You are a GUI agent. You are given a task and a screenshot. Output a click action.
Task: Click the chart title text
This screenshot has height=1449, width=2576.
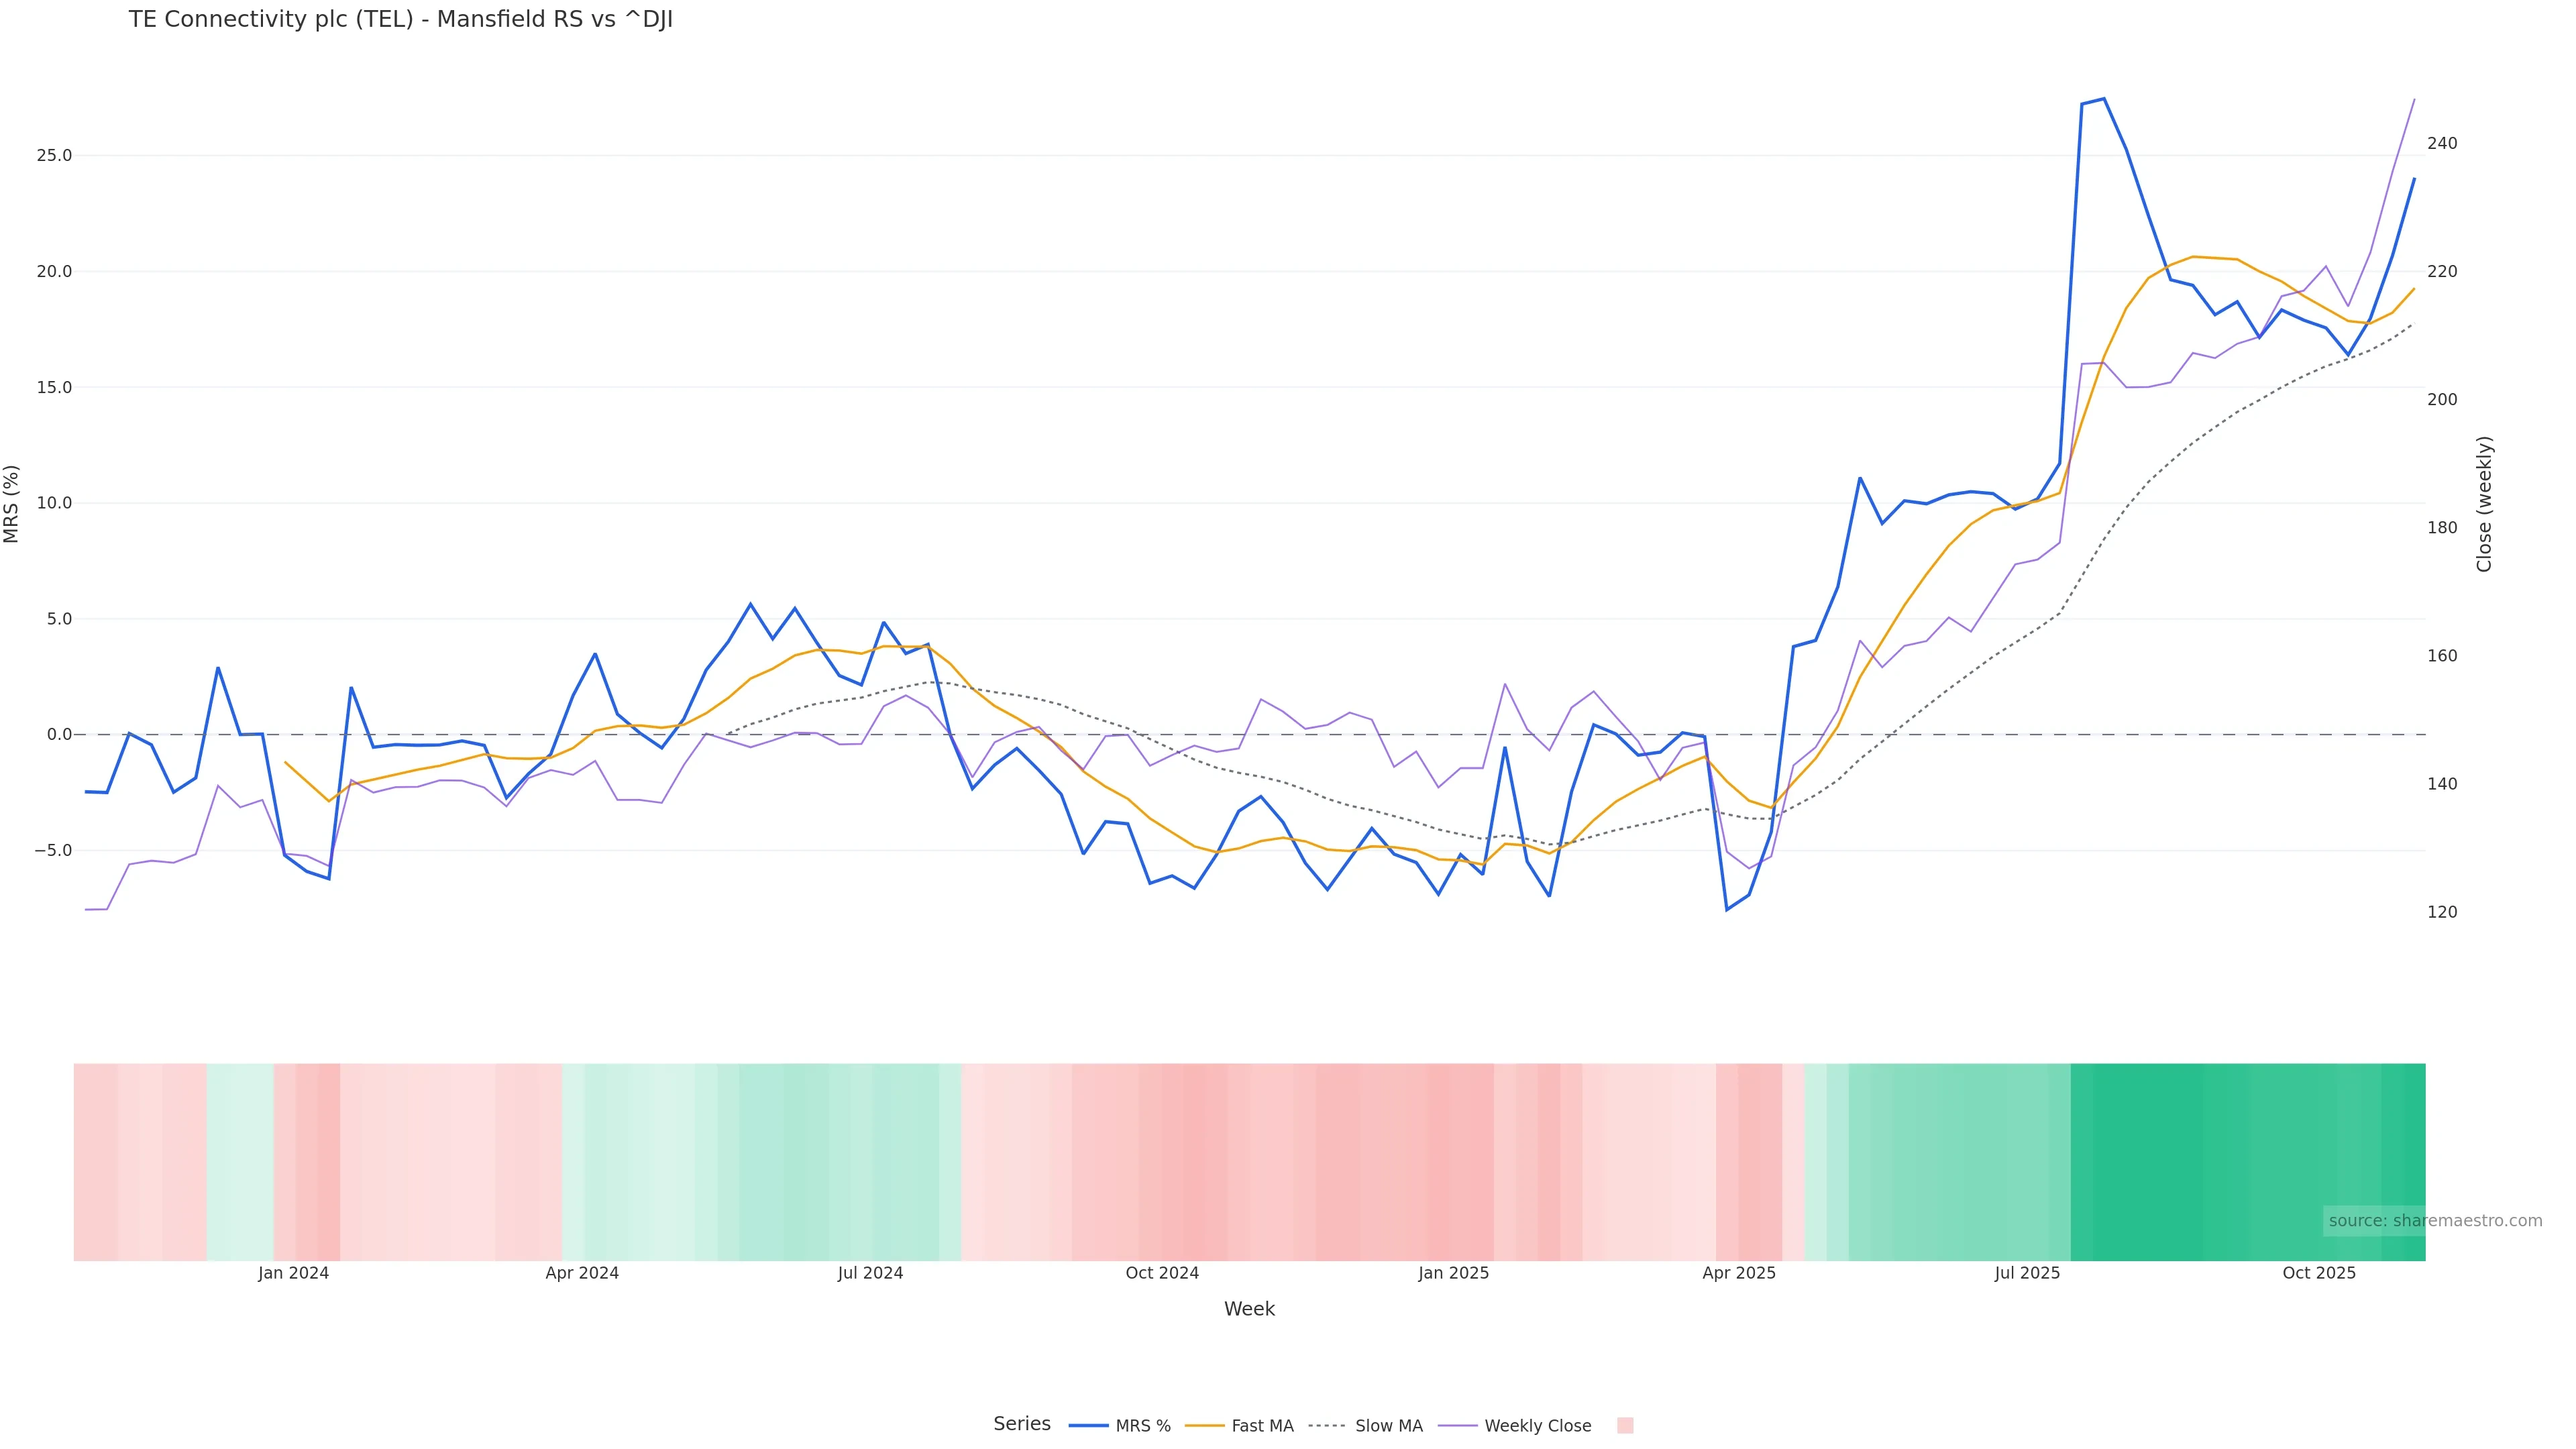400,20
